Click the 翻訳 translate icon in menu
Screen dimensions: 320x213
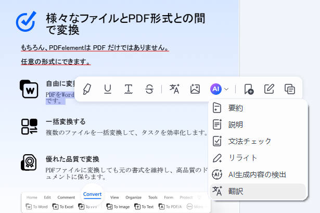[217, 191]
